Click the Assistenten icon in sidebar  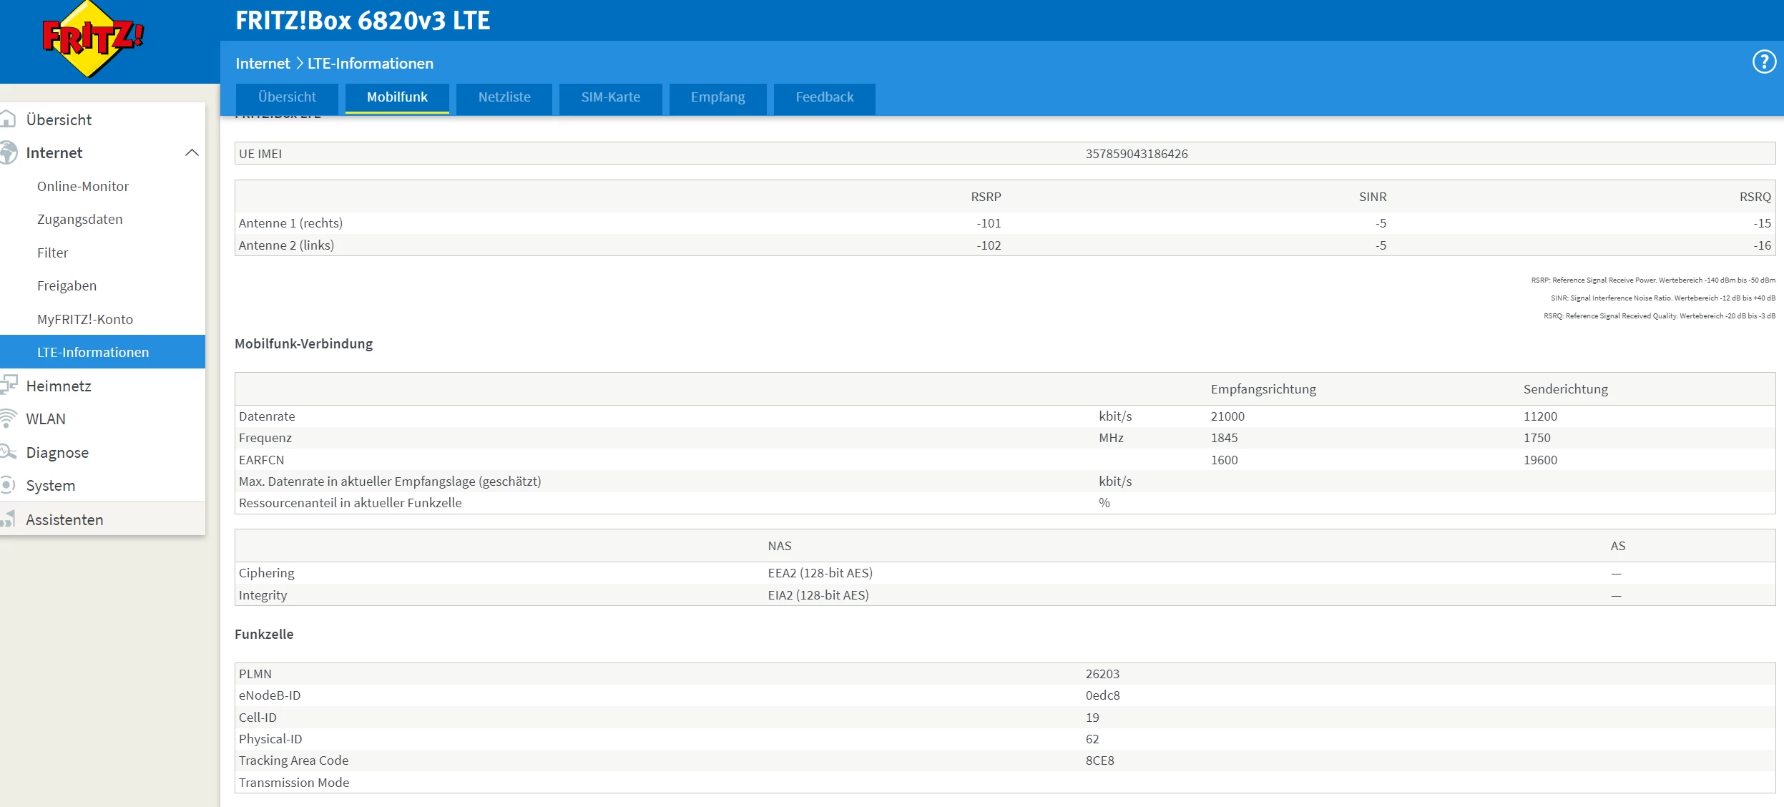pos(8,519)
